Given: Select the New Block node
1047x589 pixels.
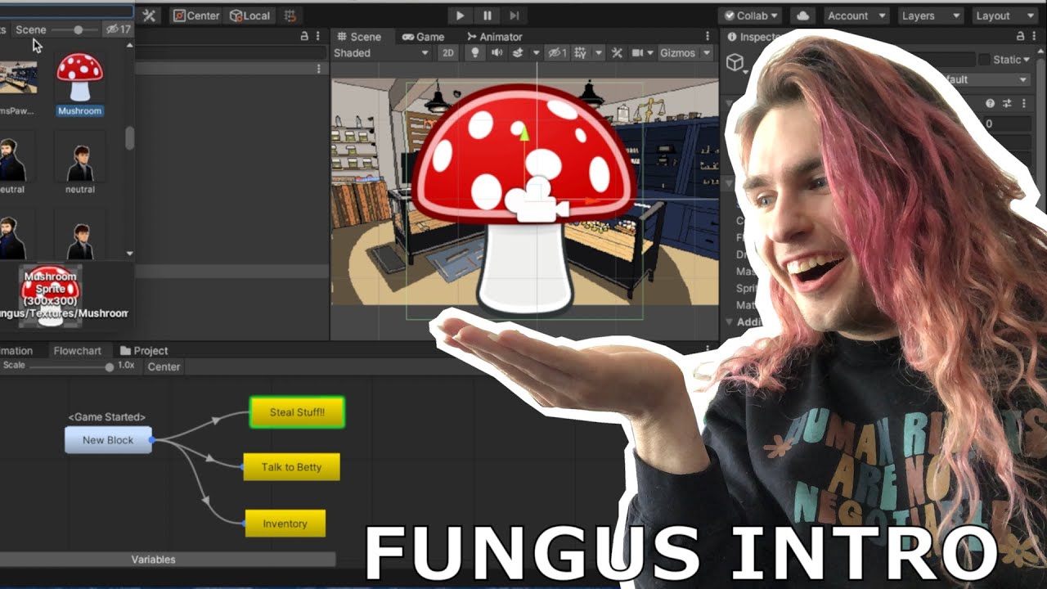Looking at the screenshot, I should [108, 440].
